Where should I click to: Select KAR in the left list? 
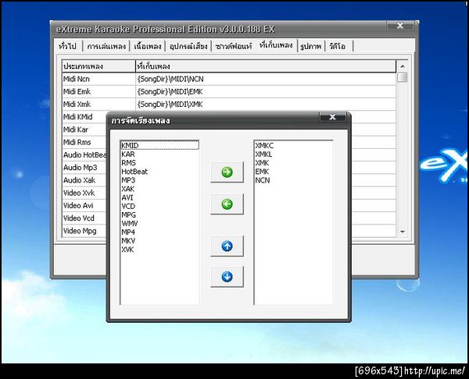(159, 154)
